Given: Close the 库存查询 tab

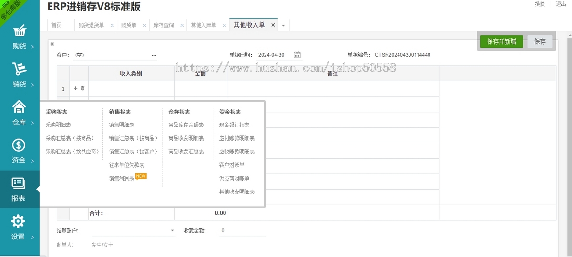Looking at the screenshot, I should [x=182, y=25].
